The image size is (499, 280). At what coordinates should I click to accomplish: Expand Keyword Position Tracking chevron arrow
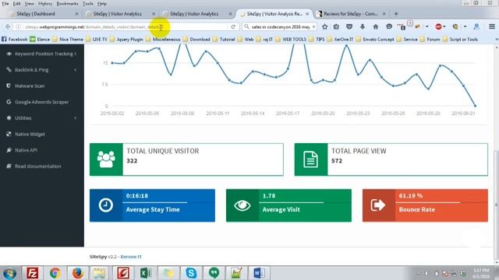tap(75, 54)
